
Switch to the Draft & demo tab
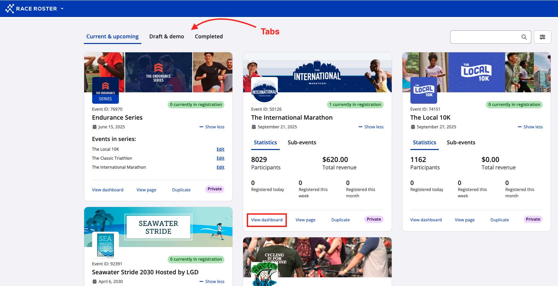point(167,37)
